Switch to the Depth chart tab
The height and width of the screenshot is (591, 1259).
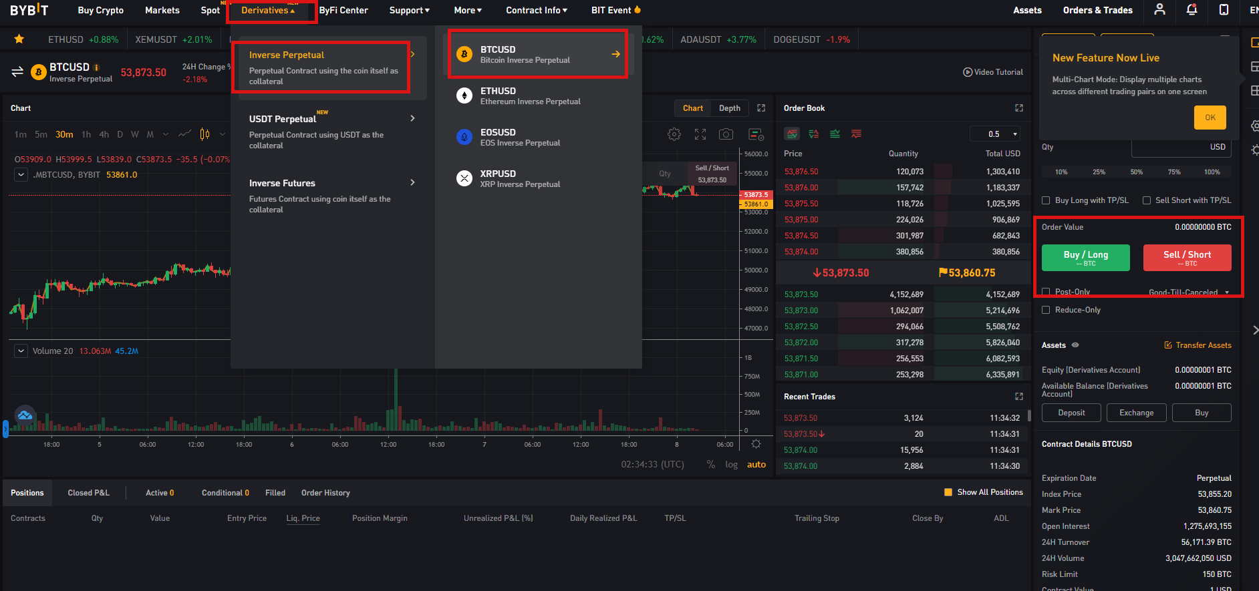pyautogui.click(x=730, y=108)
